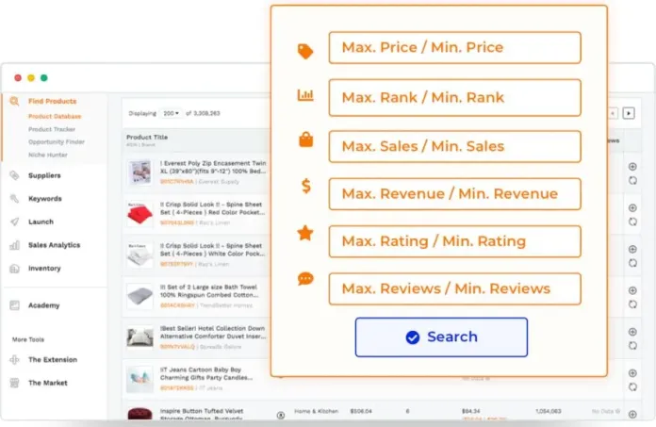Image resolution: width=656 pixels, height=427 pixels.
Task: Click the Find Products magnifier icon
Action: pyautogui.click(x=14, y=101)
